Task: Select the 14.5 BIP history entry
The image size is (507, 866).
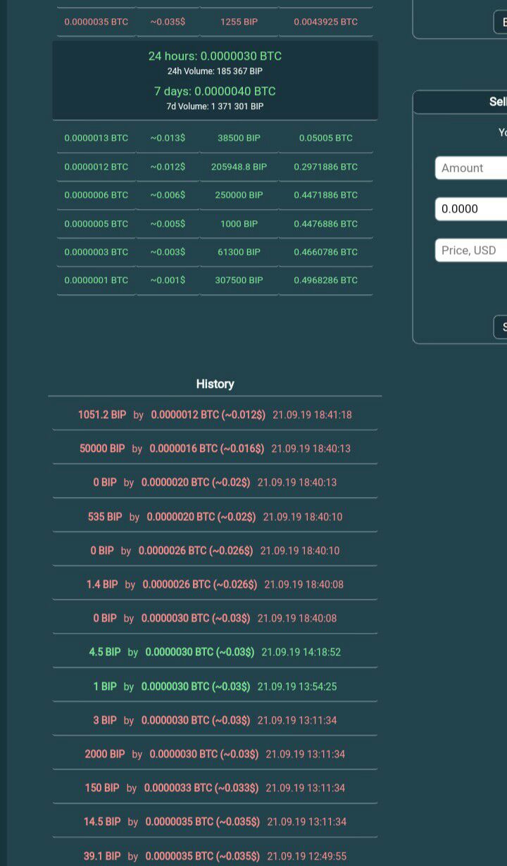Action: (215, 822)
